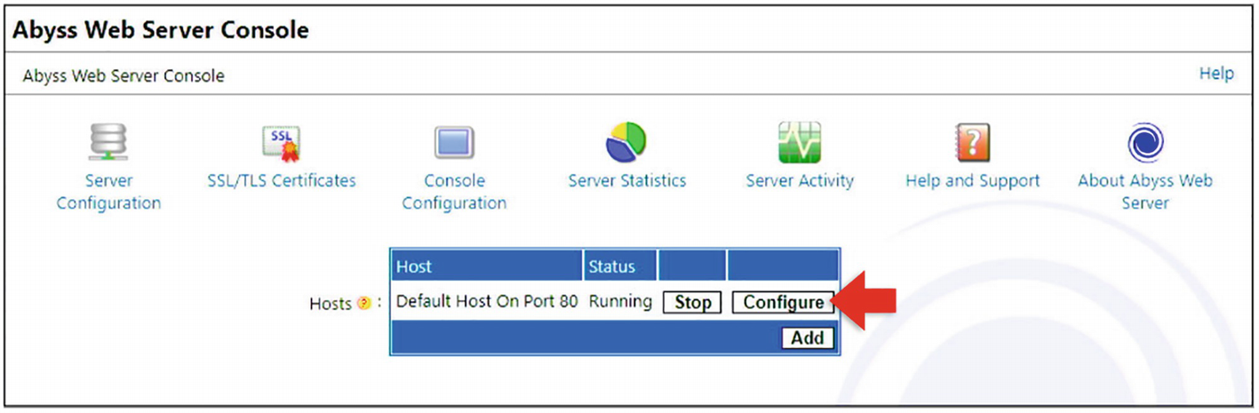Open the Server Configuration text link
The image size is (1259, 413).
[x=108, y=192]
